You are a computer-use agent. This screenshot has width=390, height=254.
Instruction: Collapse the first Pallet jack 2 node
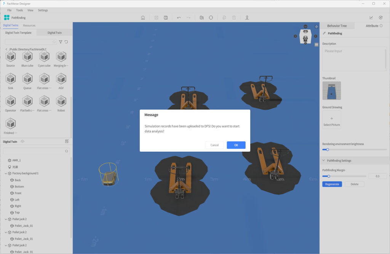(6, 219)
